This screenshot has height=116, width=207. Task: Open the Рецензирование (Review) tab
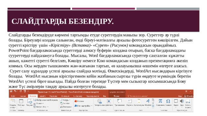(93, 96)
